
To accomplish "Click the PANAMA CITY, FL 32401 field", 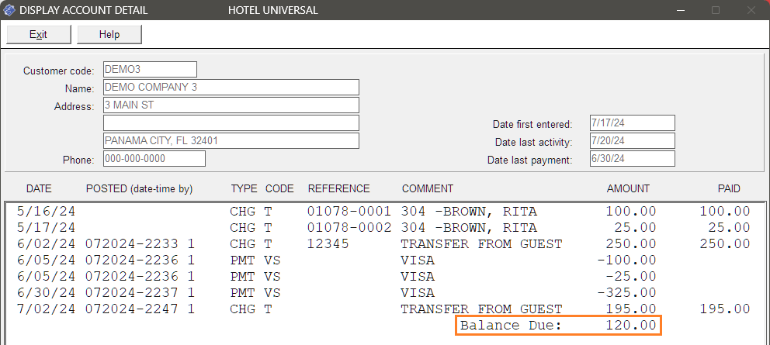I will click(x=231, y=140).
